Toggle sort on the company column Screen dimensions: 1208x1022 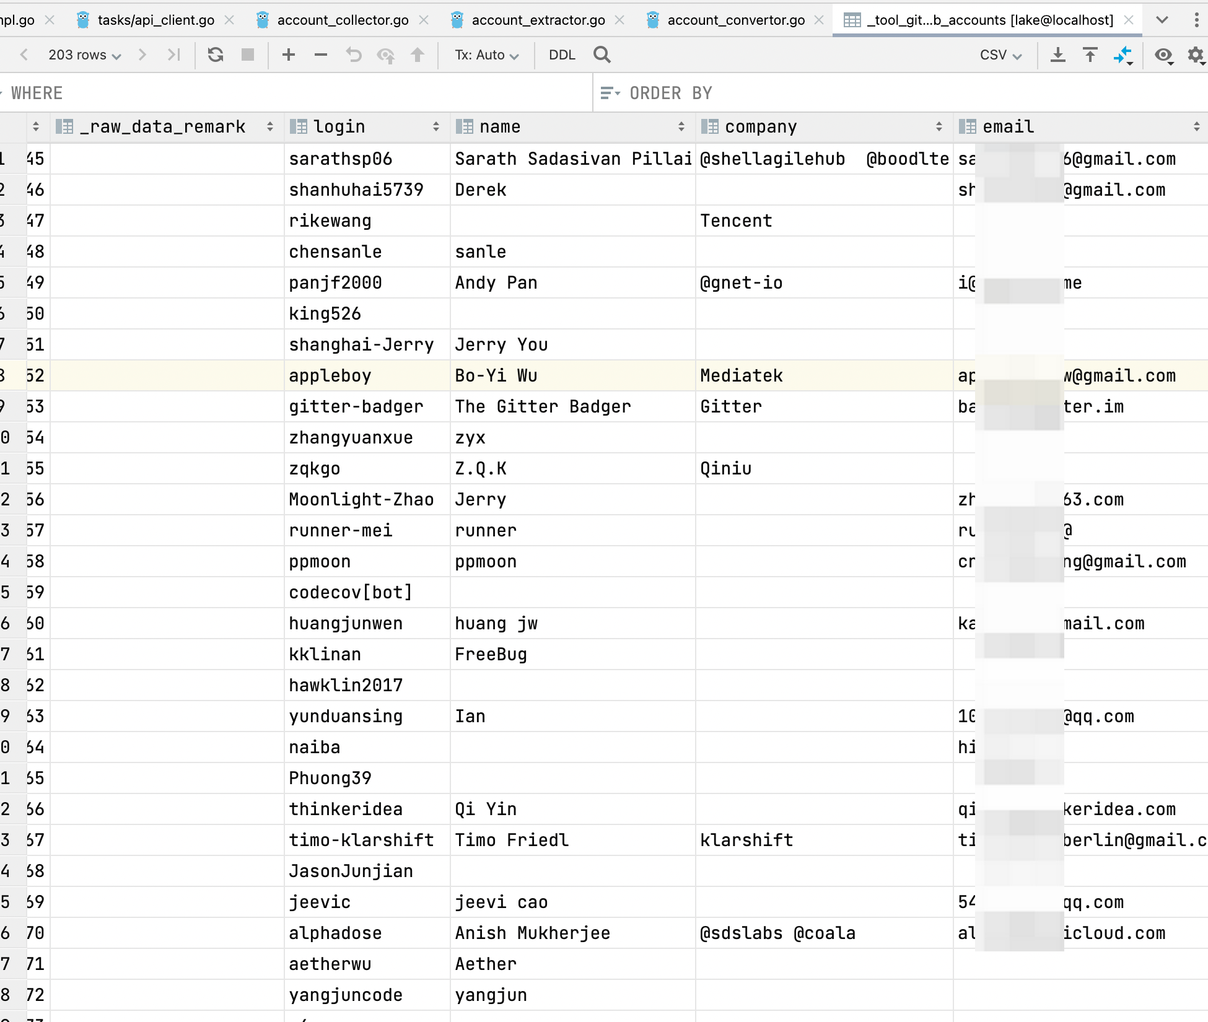tap(939, 127)
